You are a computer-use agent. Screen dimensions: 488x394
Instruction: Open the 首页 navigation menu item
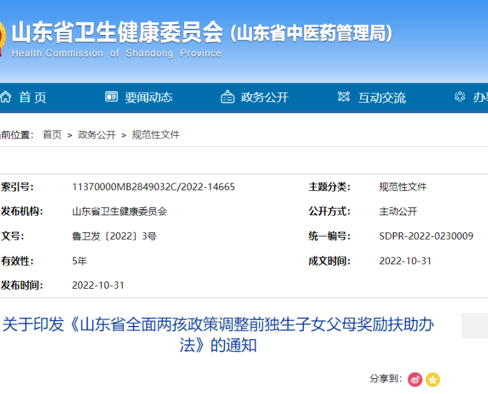click(x=32, y=97)
